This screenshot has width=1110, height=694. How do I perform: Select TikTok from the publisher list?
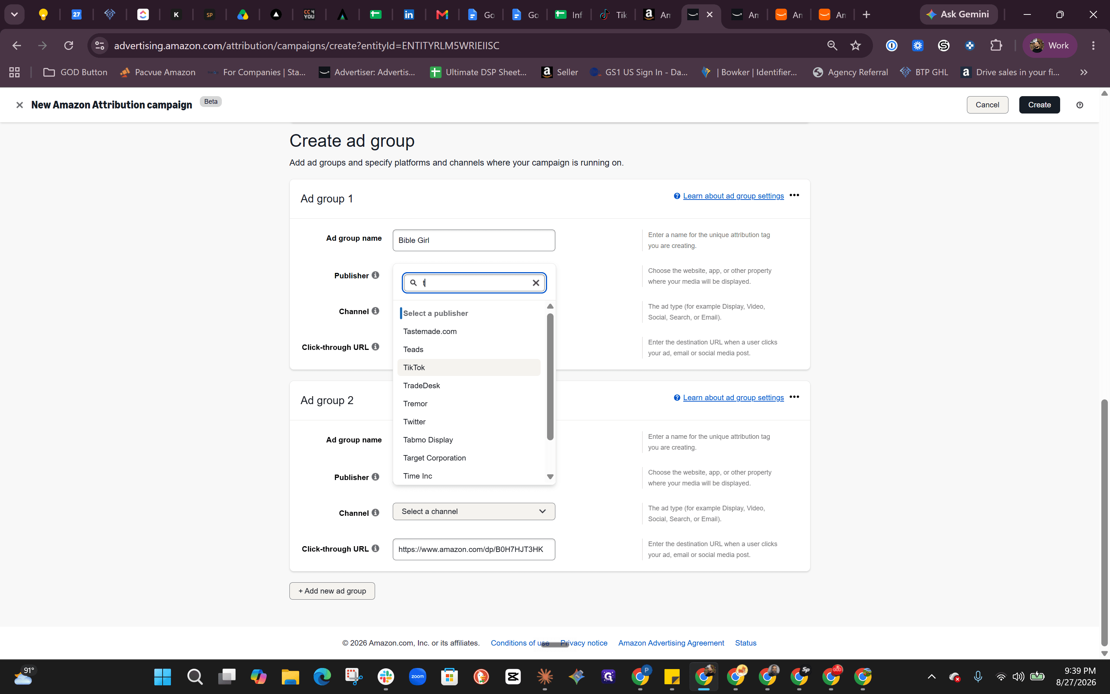click(469, 367)
